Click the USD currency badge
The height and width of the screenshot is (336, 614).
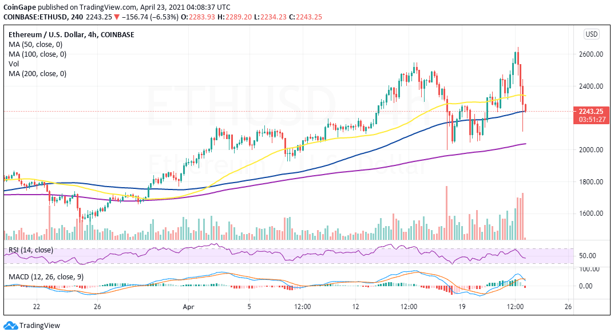click(x=591, y=34)
